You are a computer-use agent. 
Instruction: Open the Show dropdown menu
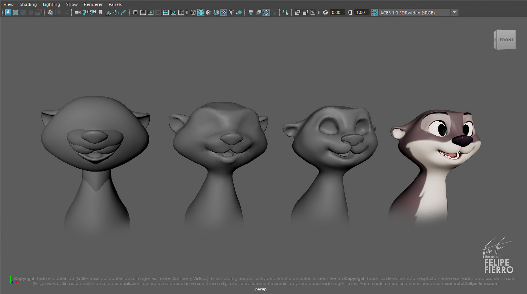click(72, 4)
